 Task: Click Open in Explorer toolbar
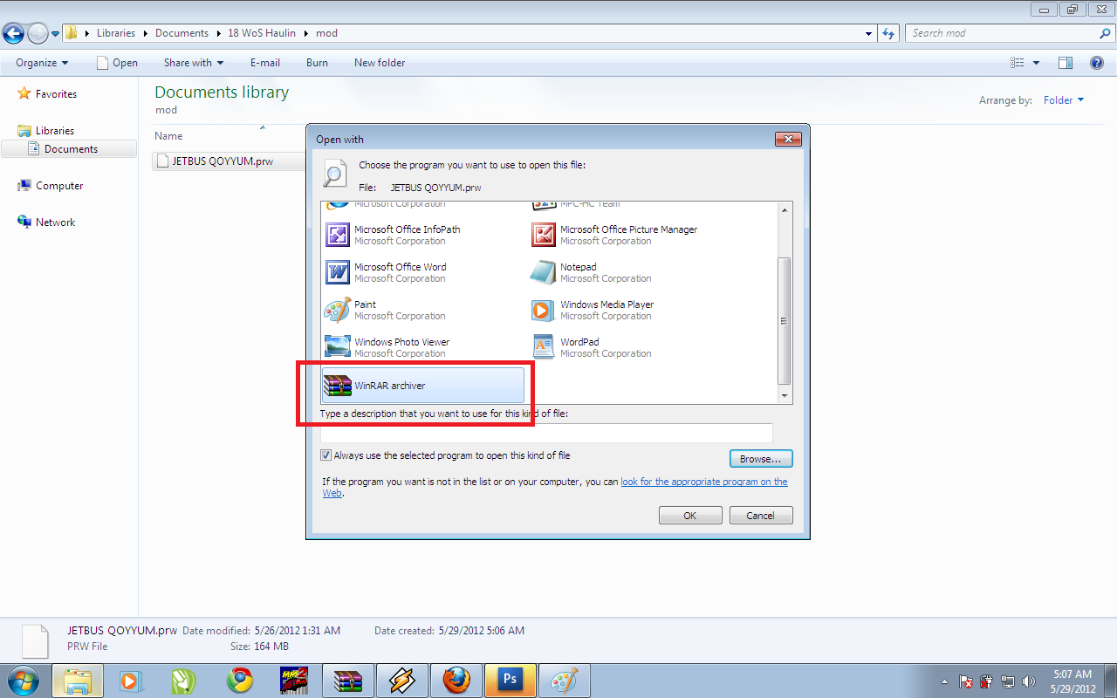117,63
